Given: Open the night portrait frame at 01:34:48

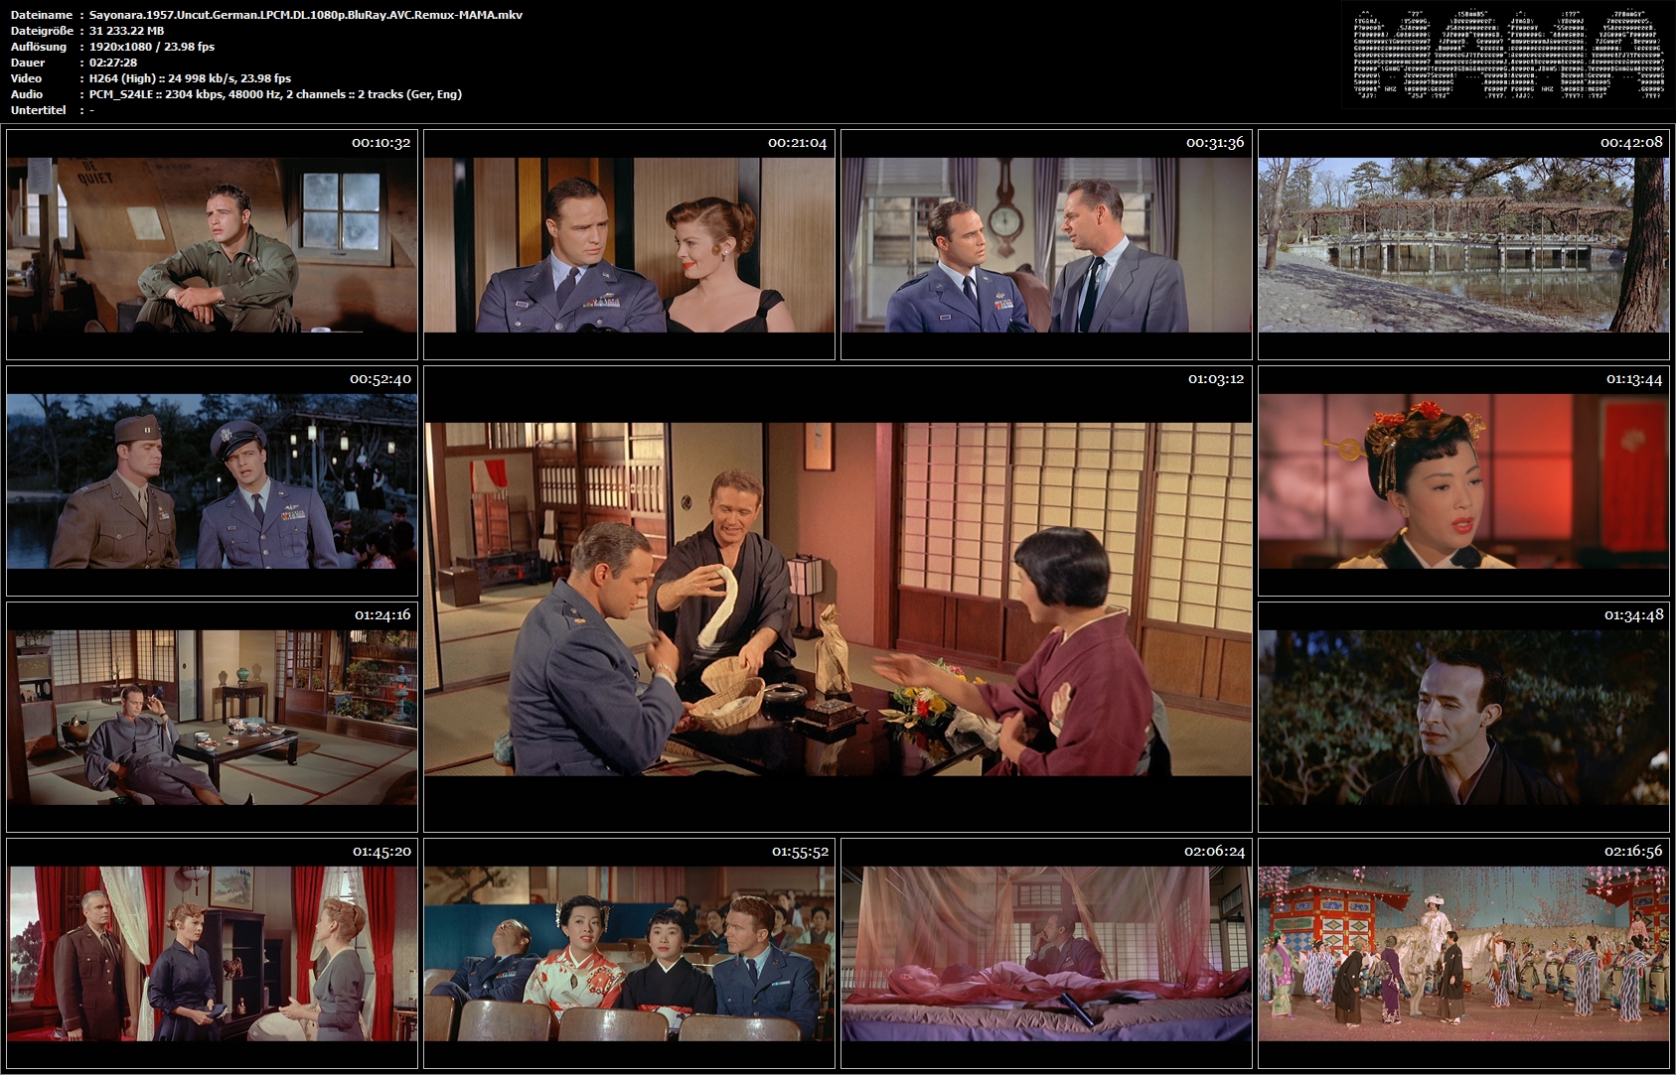Looking at the screenshot, I should [1463, 717].
